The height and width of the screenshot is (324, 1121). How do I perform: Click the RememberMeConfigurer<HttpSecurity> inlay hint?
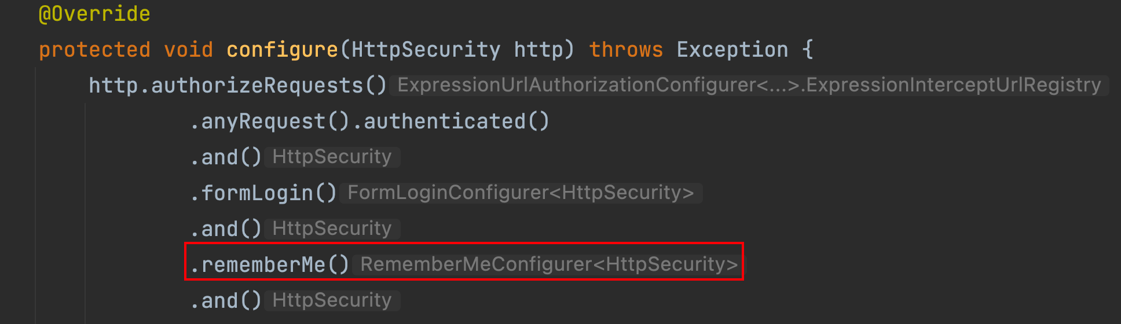pyautogui.click(x=548, y=264)
